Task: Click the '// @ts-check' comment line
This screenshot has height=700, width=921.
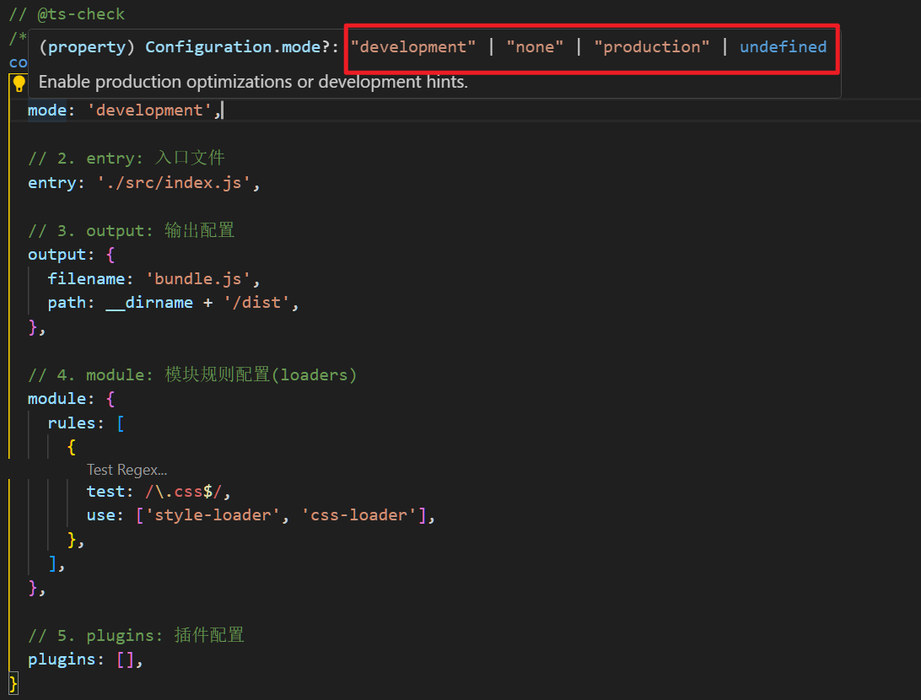Action: (x=67, y=14)
